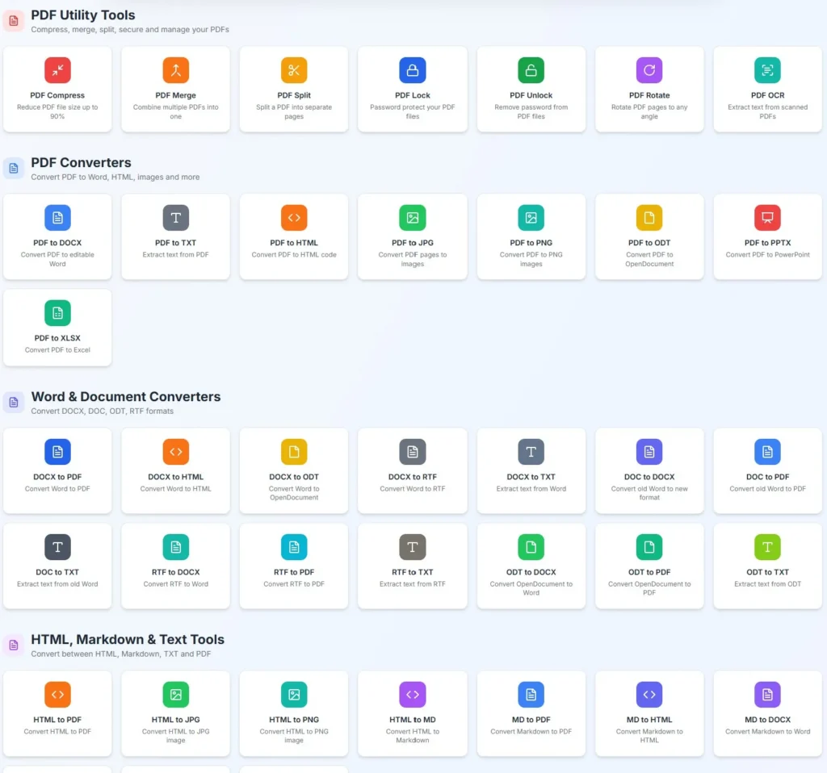Open the RTF to PDF icon
This screenshot has width=827, height=773.
[x=294, y=547]
